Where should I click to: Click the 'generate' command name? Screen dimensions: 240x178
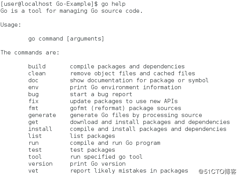point(42,115)
